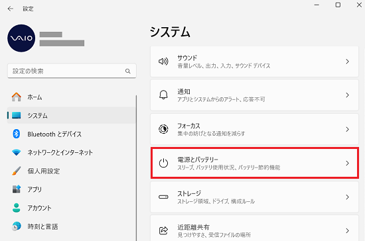Open Bluetooth とデバイス settings
The height and width of the screenshot is (241, 365).
coord(72,134)
